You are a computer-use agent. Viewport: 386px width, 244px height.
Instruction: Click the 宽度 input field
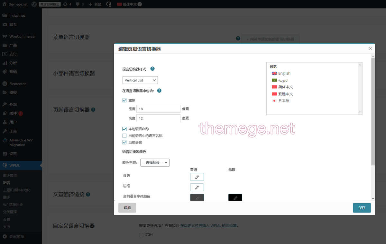coord(159,109)
